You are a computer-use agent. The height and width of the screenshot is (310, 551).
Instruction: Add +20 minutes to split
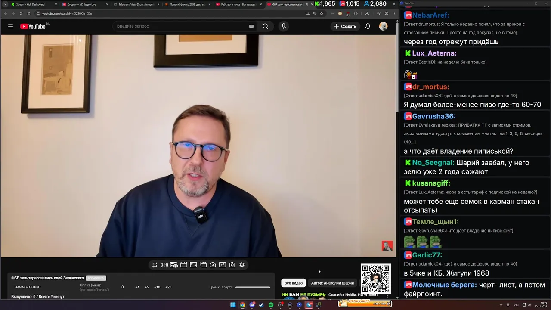168,287
